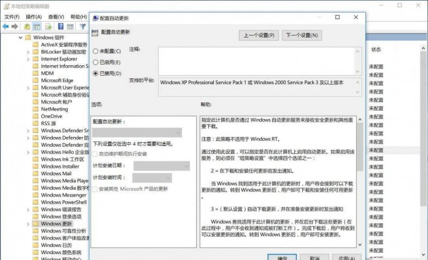This screenshot has height=260, width=428.
Task: Select Windows Ink 工作区 tree item
Action: click(63, 159)
